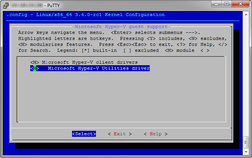Close the PuTTY window
The image size is (252, 158).
coord(240,4)
